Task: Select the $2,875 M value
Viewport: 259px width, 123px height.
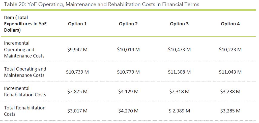Action: [77, 92]
